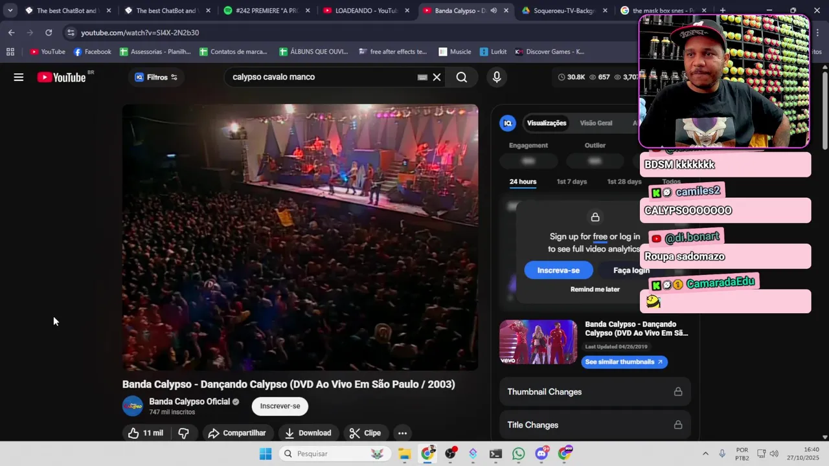Open Assessorias - Planilh... bookmark
Image resolution: width=829 pixels, height=466 pixels.
[x=155, y=52]
